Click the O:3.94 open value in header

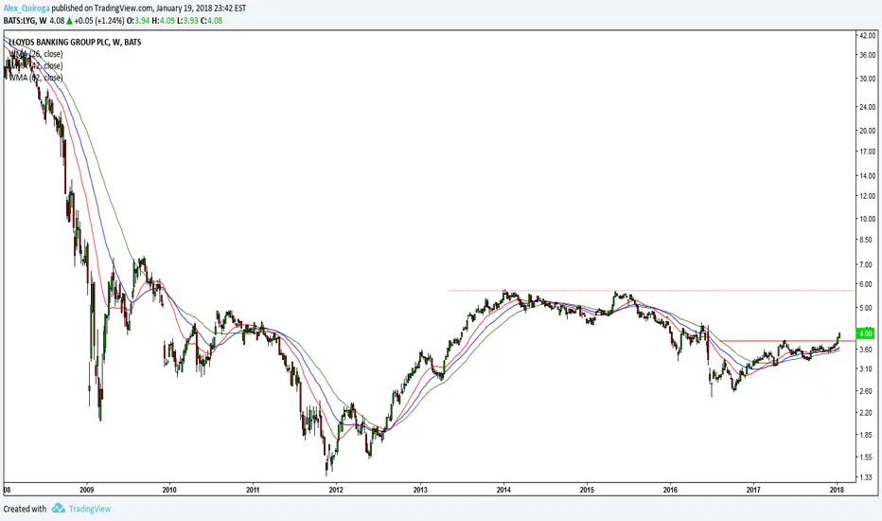point(138,21)
